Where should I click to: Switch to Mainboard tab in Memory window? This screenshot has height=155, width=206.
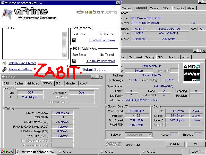click(x=33, y=83)
